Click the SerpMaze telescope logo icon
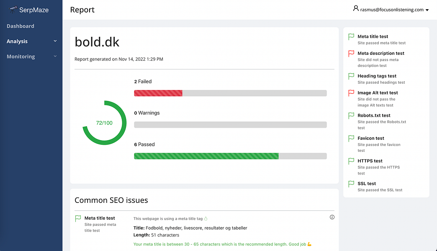 point(13,9)
